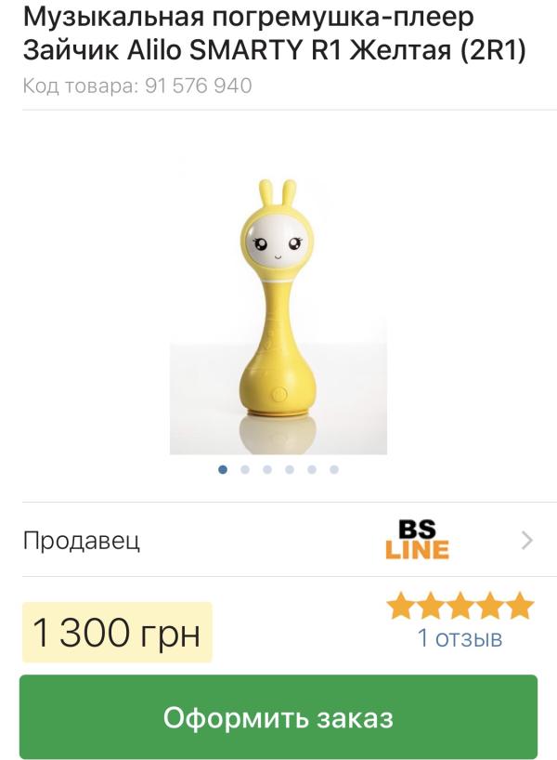
Task: Click the second gold rating star
Action: click(x=430, y=606)
